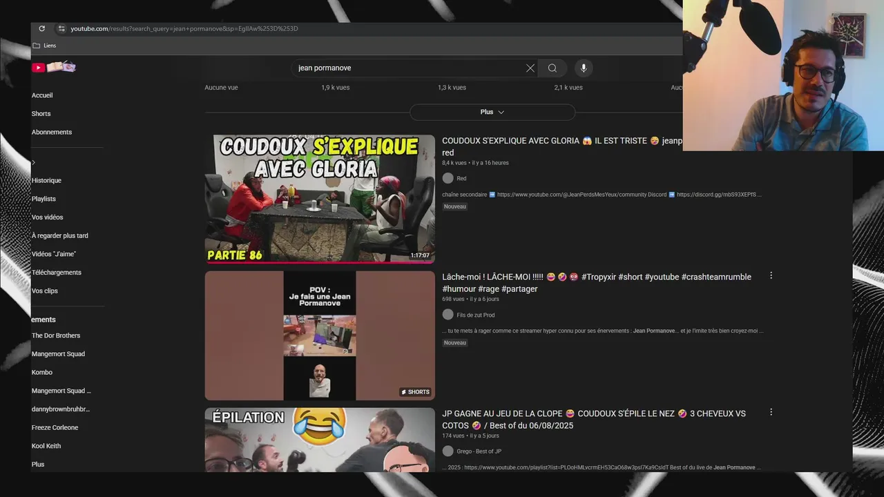Play the ÉPILATION thumbnail video
Image resolution: width=884 pixels, height=497 pixels.
(x=320, y=440)
